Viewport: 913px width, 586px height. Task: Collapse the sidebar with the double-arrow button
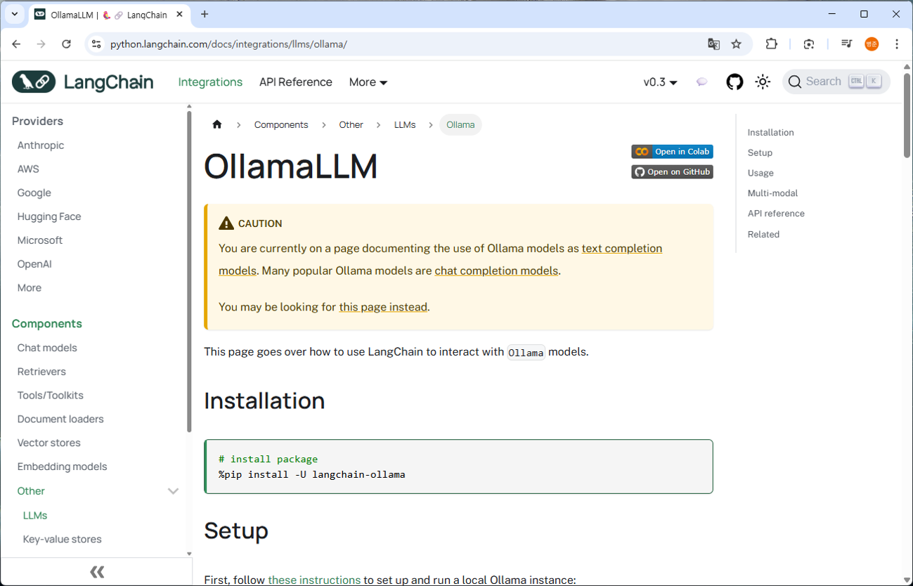(97, 572)
